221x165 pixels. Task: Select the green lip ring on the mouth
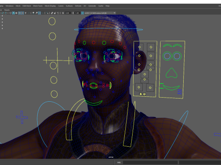point(93,86)
